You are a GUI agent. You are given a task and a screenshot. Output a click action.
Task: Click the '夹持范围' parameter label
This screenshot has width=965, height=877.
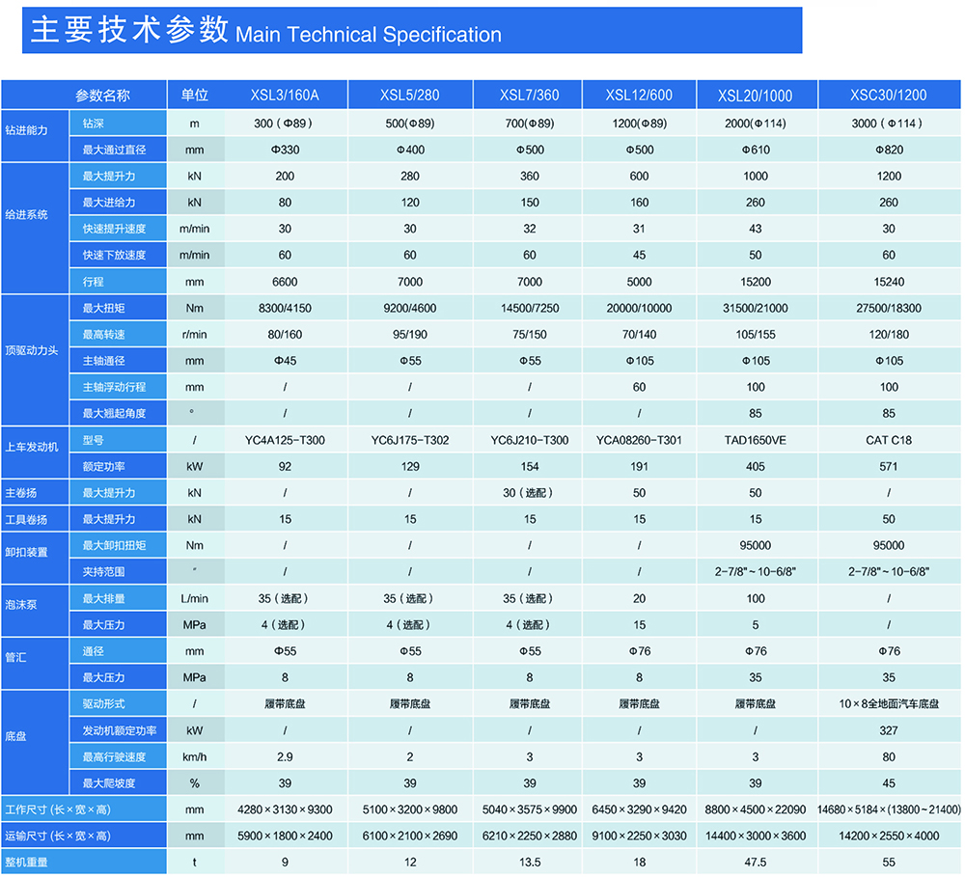click(x=104, y=572)
